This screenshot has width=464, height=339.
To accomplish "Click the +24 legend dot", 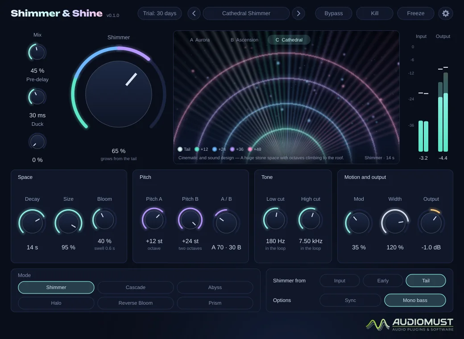I will [215, 149].
